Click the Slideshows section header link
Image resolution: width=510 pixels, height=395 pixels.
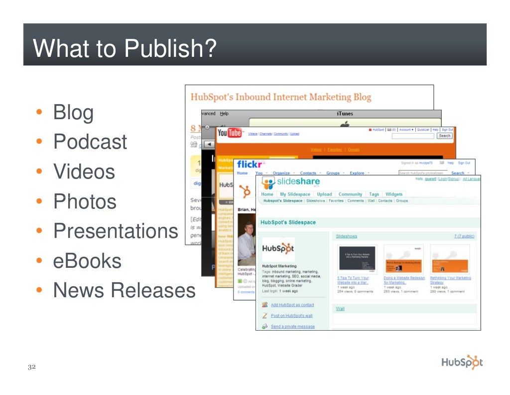click(x=347, y=236)
